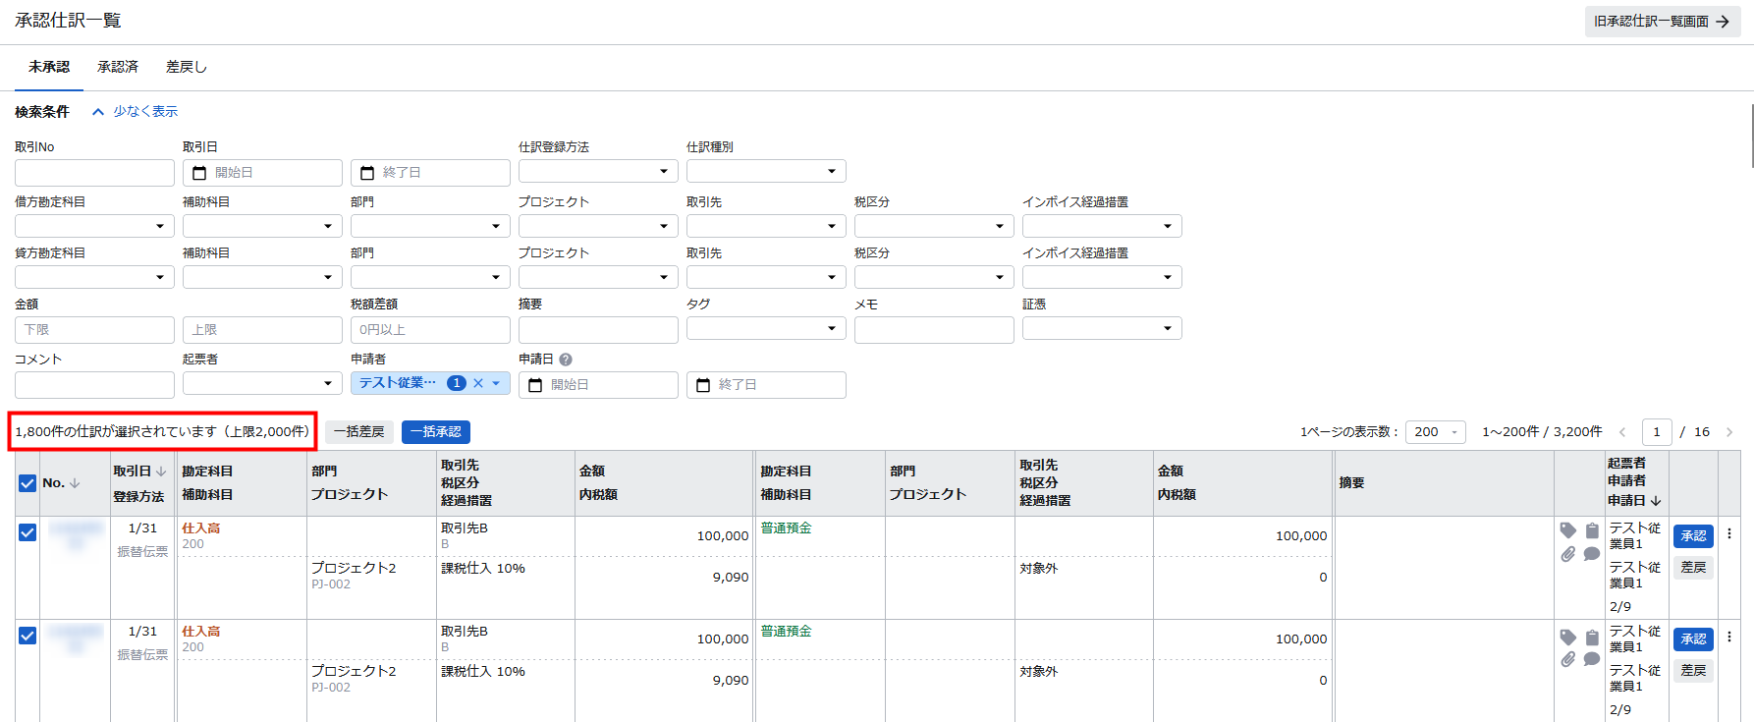Screen dimensions: 1754x722
Task: Open the comment bubble icon in first row
Action: click(1592, 554)
